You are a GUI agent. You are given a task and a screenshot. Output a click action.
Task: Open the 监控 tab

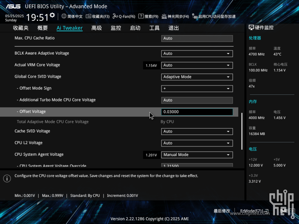pos(116,28)
